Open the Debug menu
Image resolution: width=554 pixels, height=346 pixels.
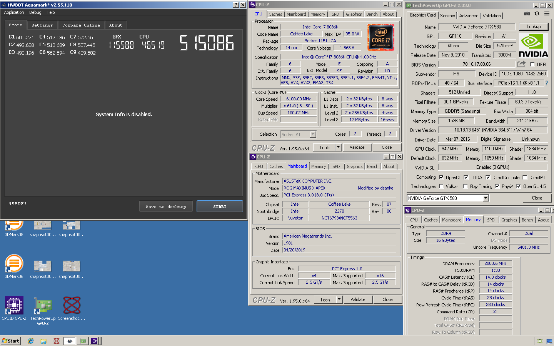point(35,12)
